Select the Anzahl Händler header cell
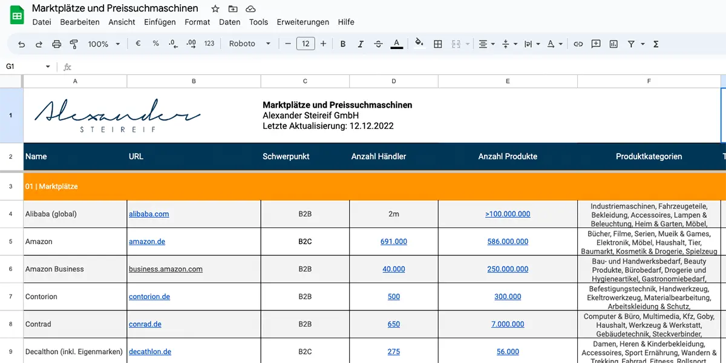726x363 pixels. [x=394, y=157]
